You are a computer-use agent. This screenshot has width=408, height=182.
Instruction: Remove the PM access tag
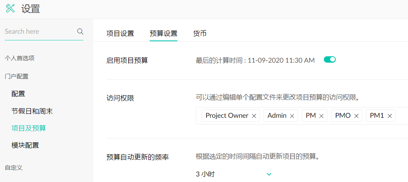321,116
